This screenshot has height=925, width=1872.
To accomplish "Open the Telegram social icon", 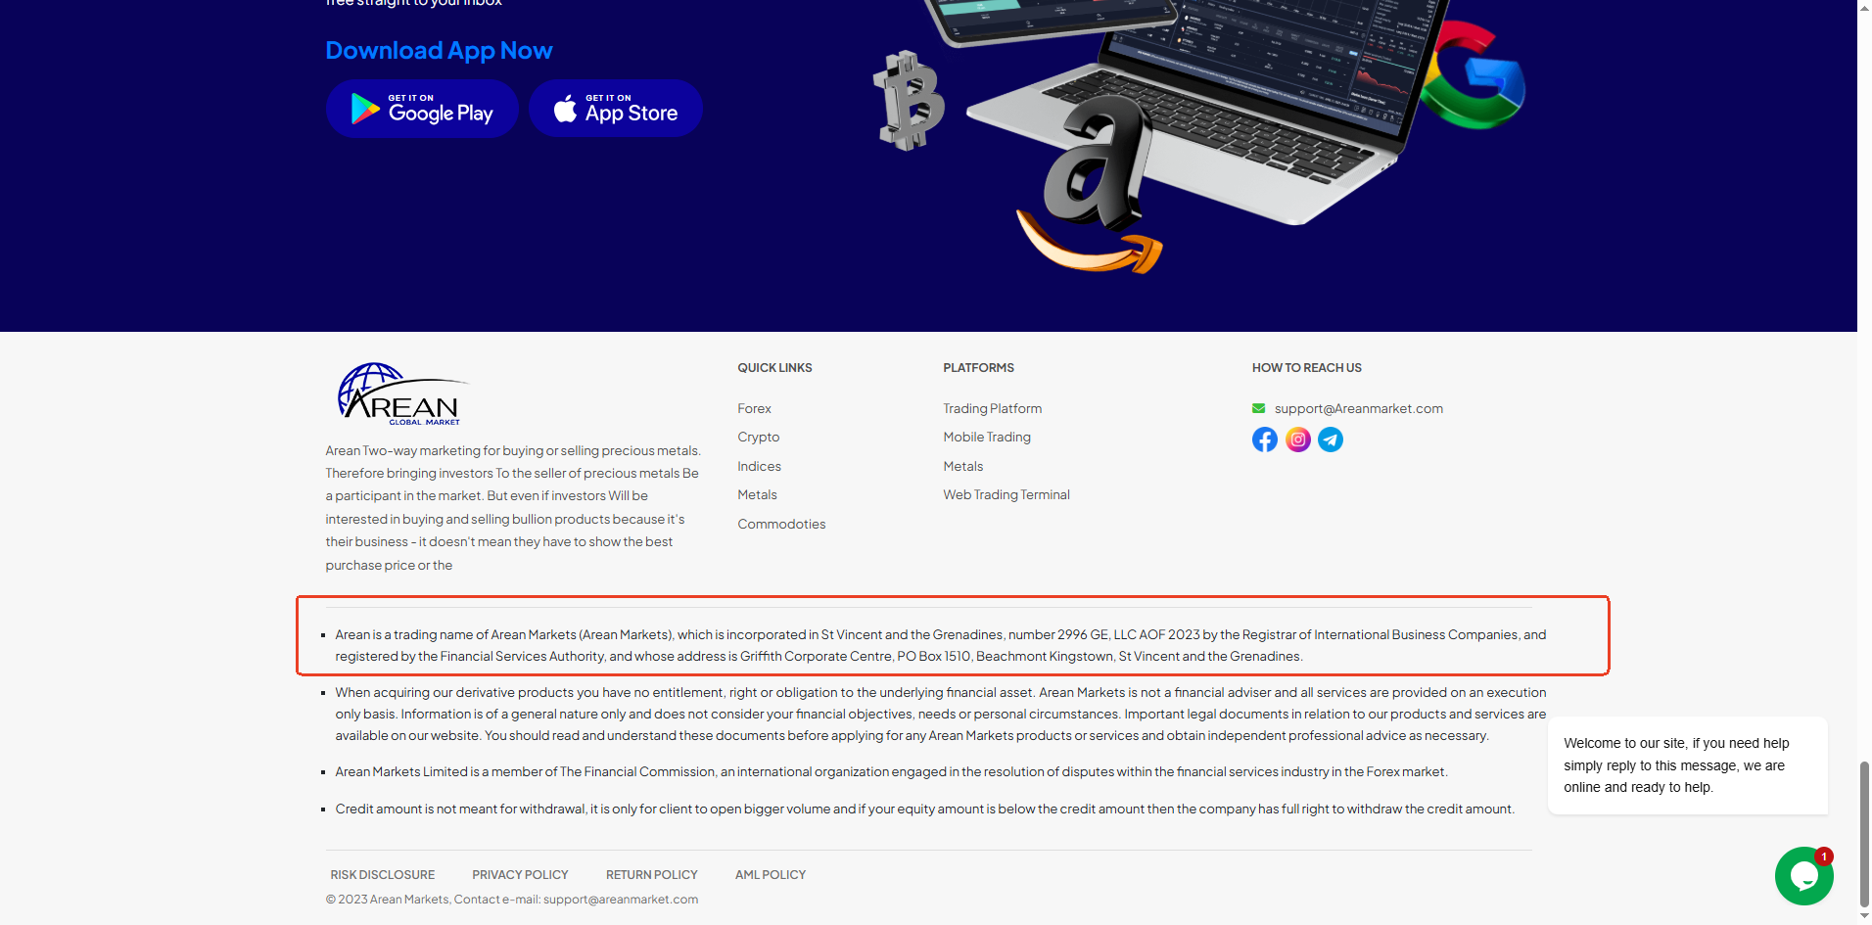I will [1331, 439].
